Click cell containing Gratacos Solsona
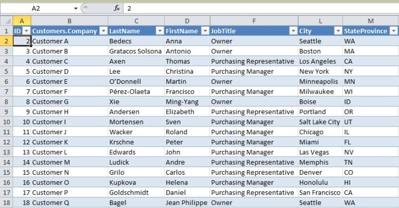 point(136,51)
